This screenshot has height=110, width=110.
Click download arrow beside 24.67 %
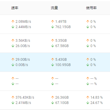pyautogui.click(x=88, y=103)
